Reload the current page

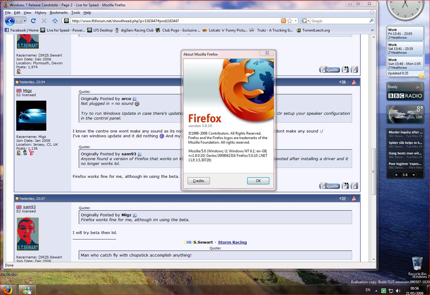pos(33,21)
